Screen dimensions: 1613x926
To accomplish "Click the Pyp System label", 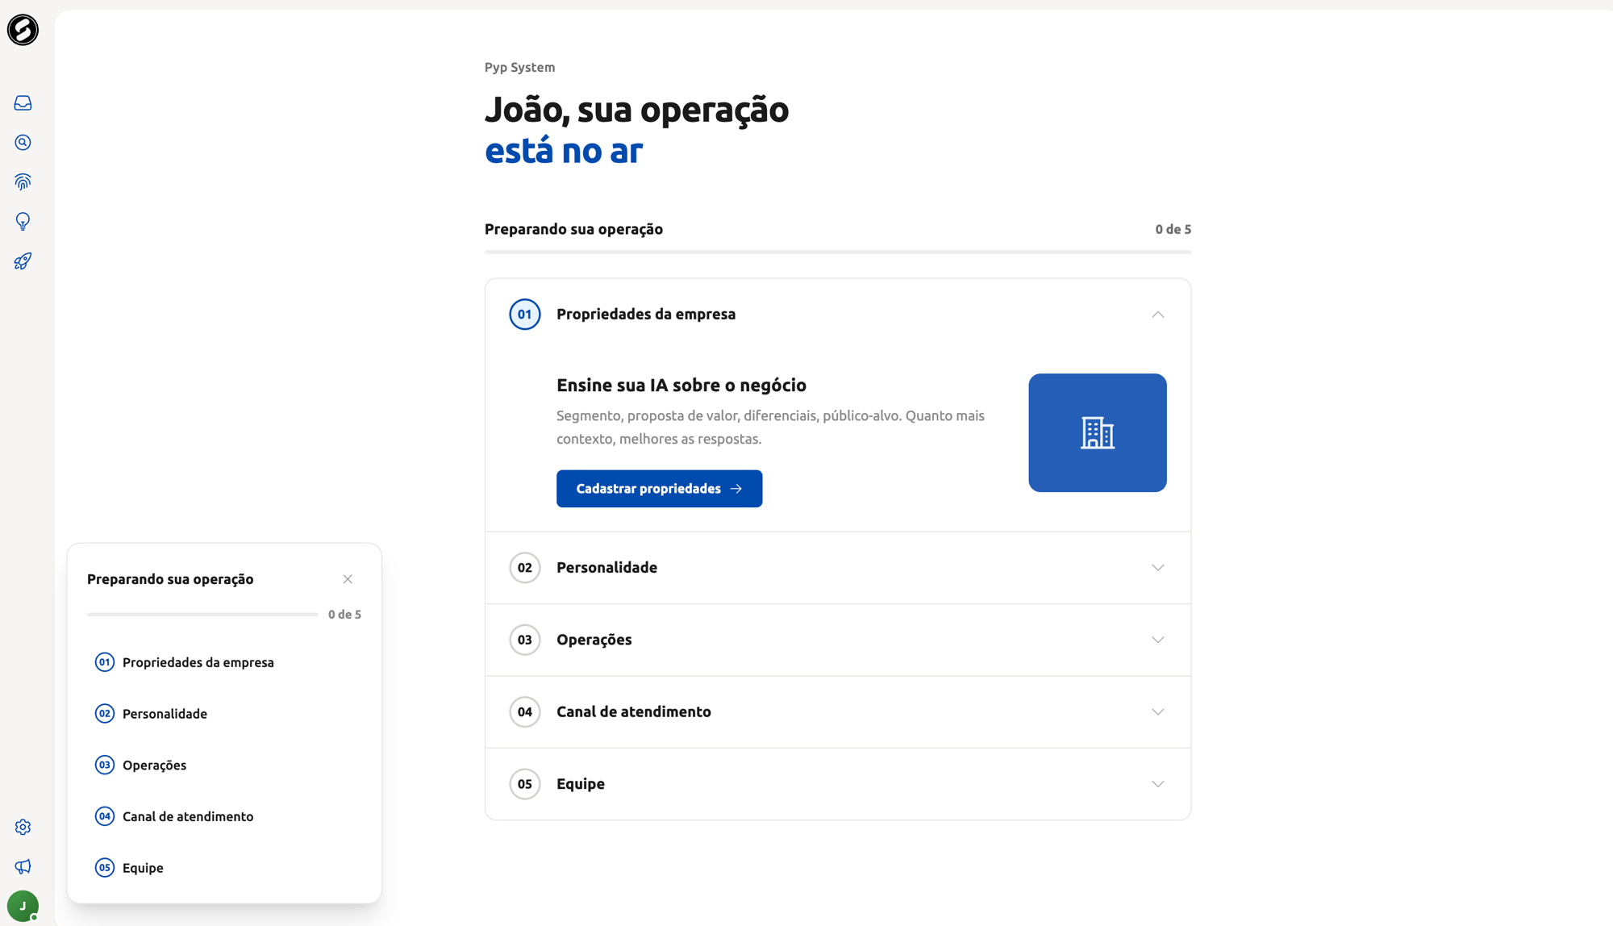I will tap(519, 68).
